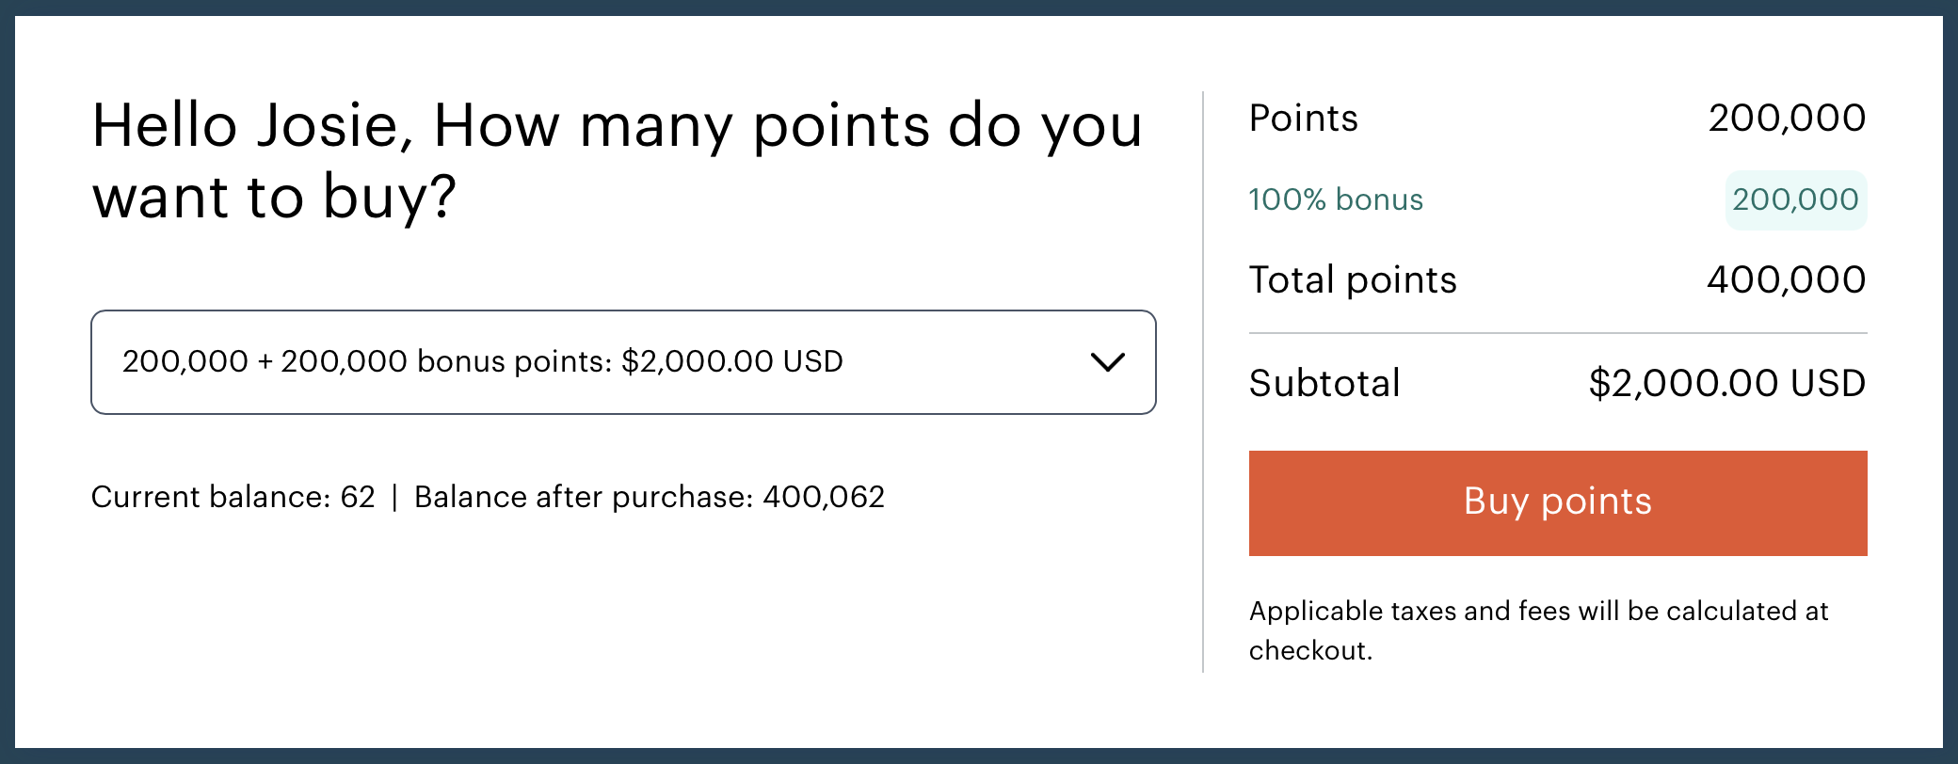Viewport: 1958px width, 764px height.
Task: Click the 200,000 Points value at top right
Action: click(x=1789, y=117)
